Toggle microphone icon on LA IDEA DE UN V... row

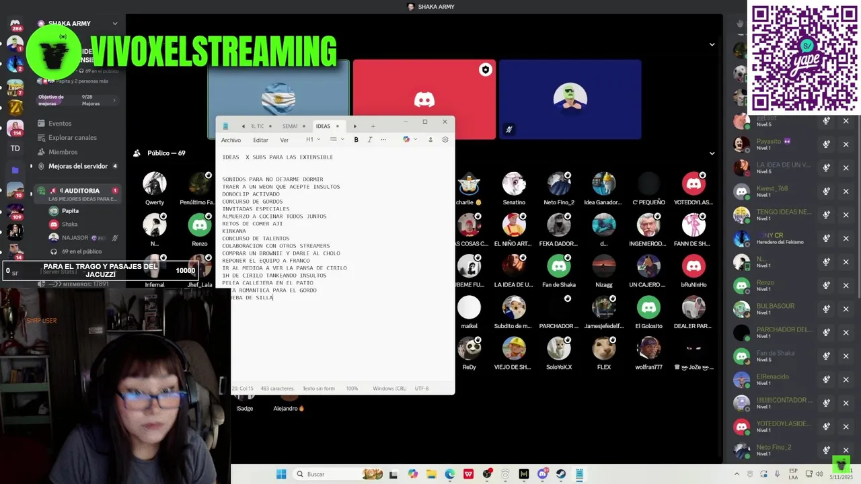click(x=826, y=168)
